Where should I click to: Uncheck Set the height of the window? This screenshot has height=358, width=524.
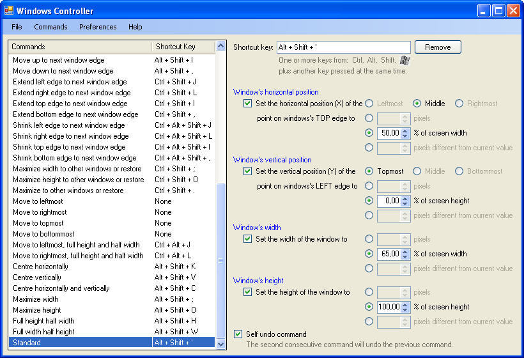click(x=248, y=292)
